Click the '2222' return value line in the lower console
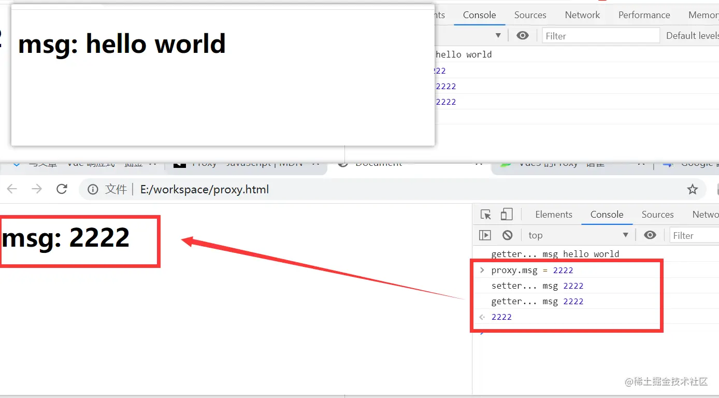Image resolution: width=719 pixels, height=398 pixels. pyautogui.click(x=501, y=317)
